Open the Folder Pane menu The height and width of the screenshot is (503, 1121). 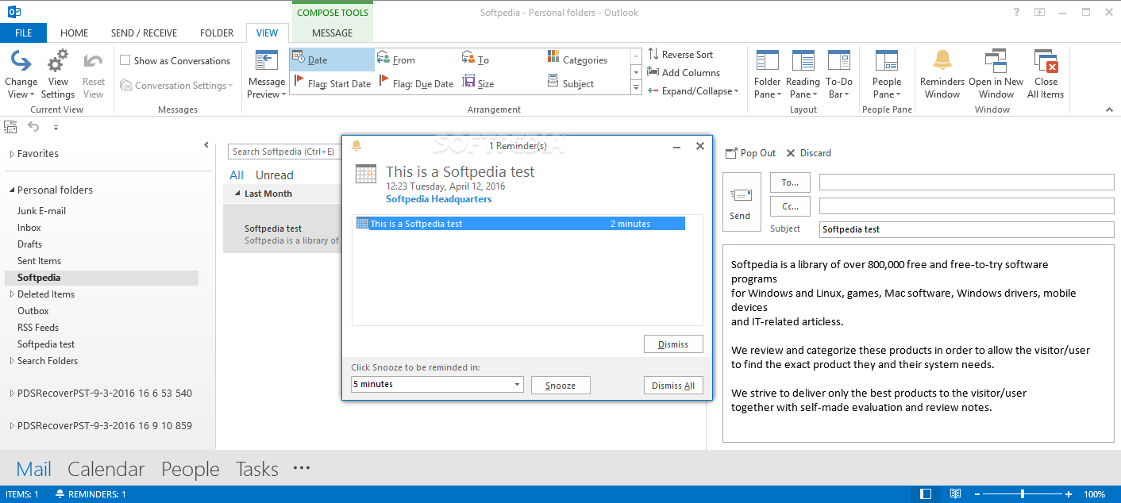click(x=767, y=75)
